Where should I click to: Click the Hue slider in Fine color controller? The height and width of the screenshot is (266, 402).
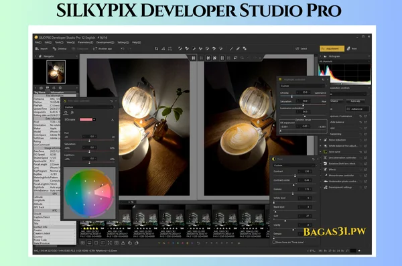pyautogui.click(x=89, y=141)
